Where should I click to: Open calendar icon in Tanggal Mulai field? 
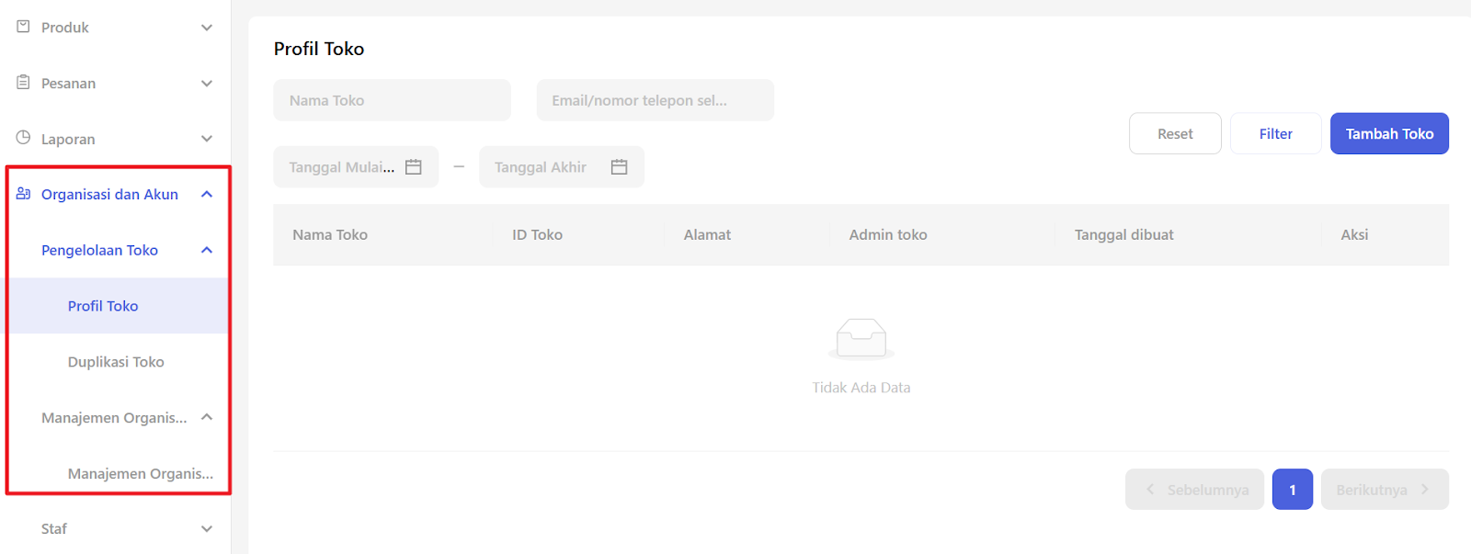tap(414, 167)
